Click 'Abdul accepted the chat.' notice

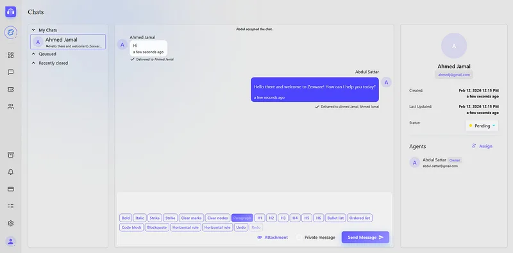(x=254, y=29)
